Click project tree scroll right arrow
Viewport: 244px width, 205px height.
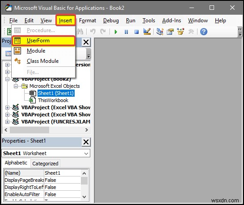coord(87,130)
